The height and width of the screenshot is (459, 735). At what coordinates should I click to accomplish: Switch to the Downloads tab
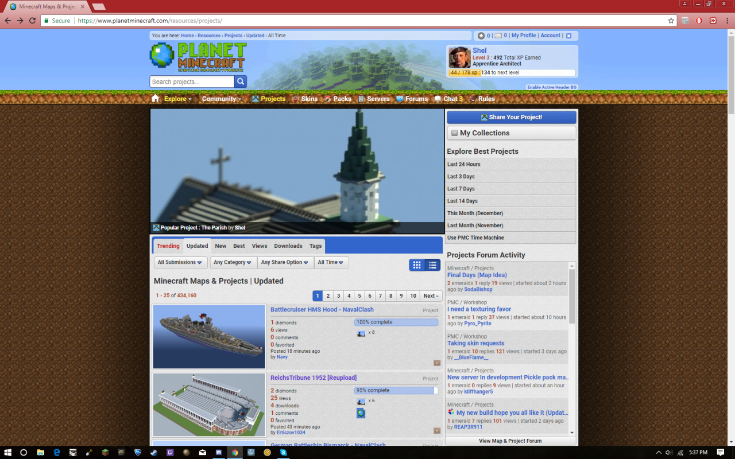tap(288, 246)
